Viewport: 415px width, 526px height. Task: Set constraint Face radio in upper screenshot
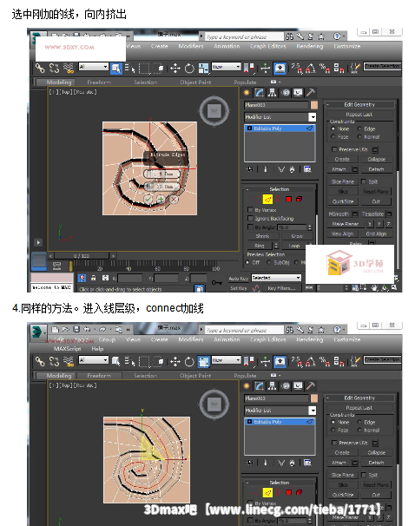(333, 137)
